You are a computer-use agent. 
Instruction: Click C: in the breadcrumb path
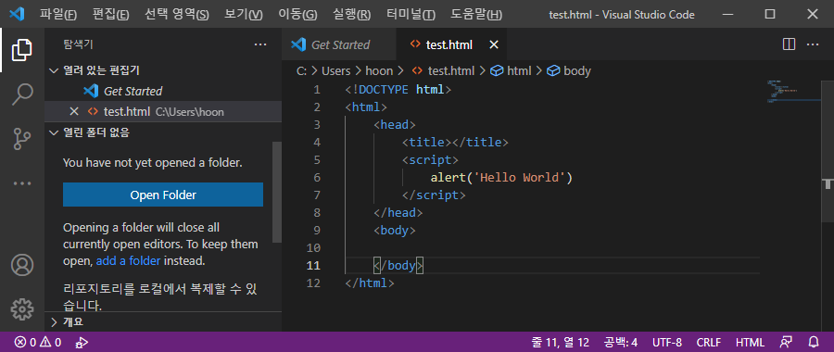click(301, 70)
